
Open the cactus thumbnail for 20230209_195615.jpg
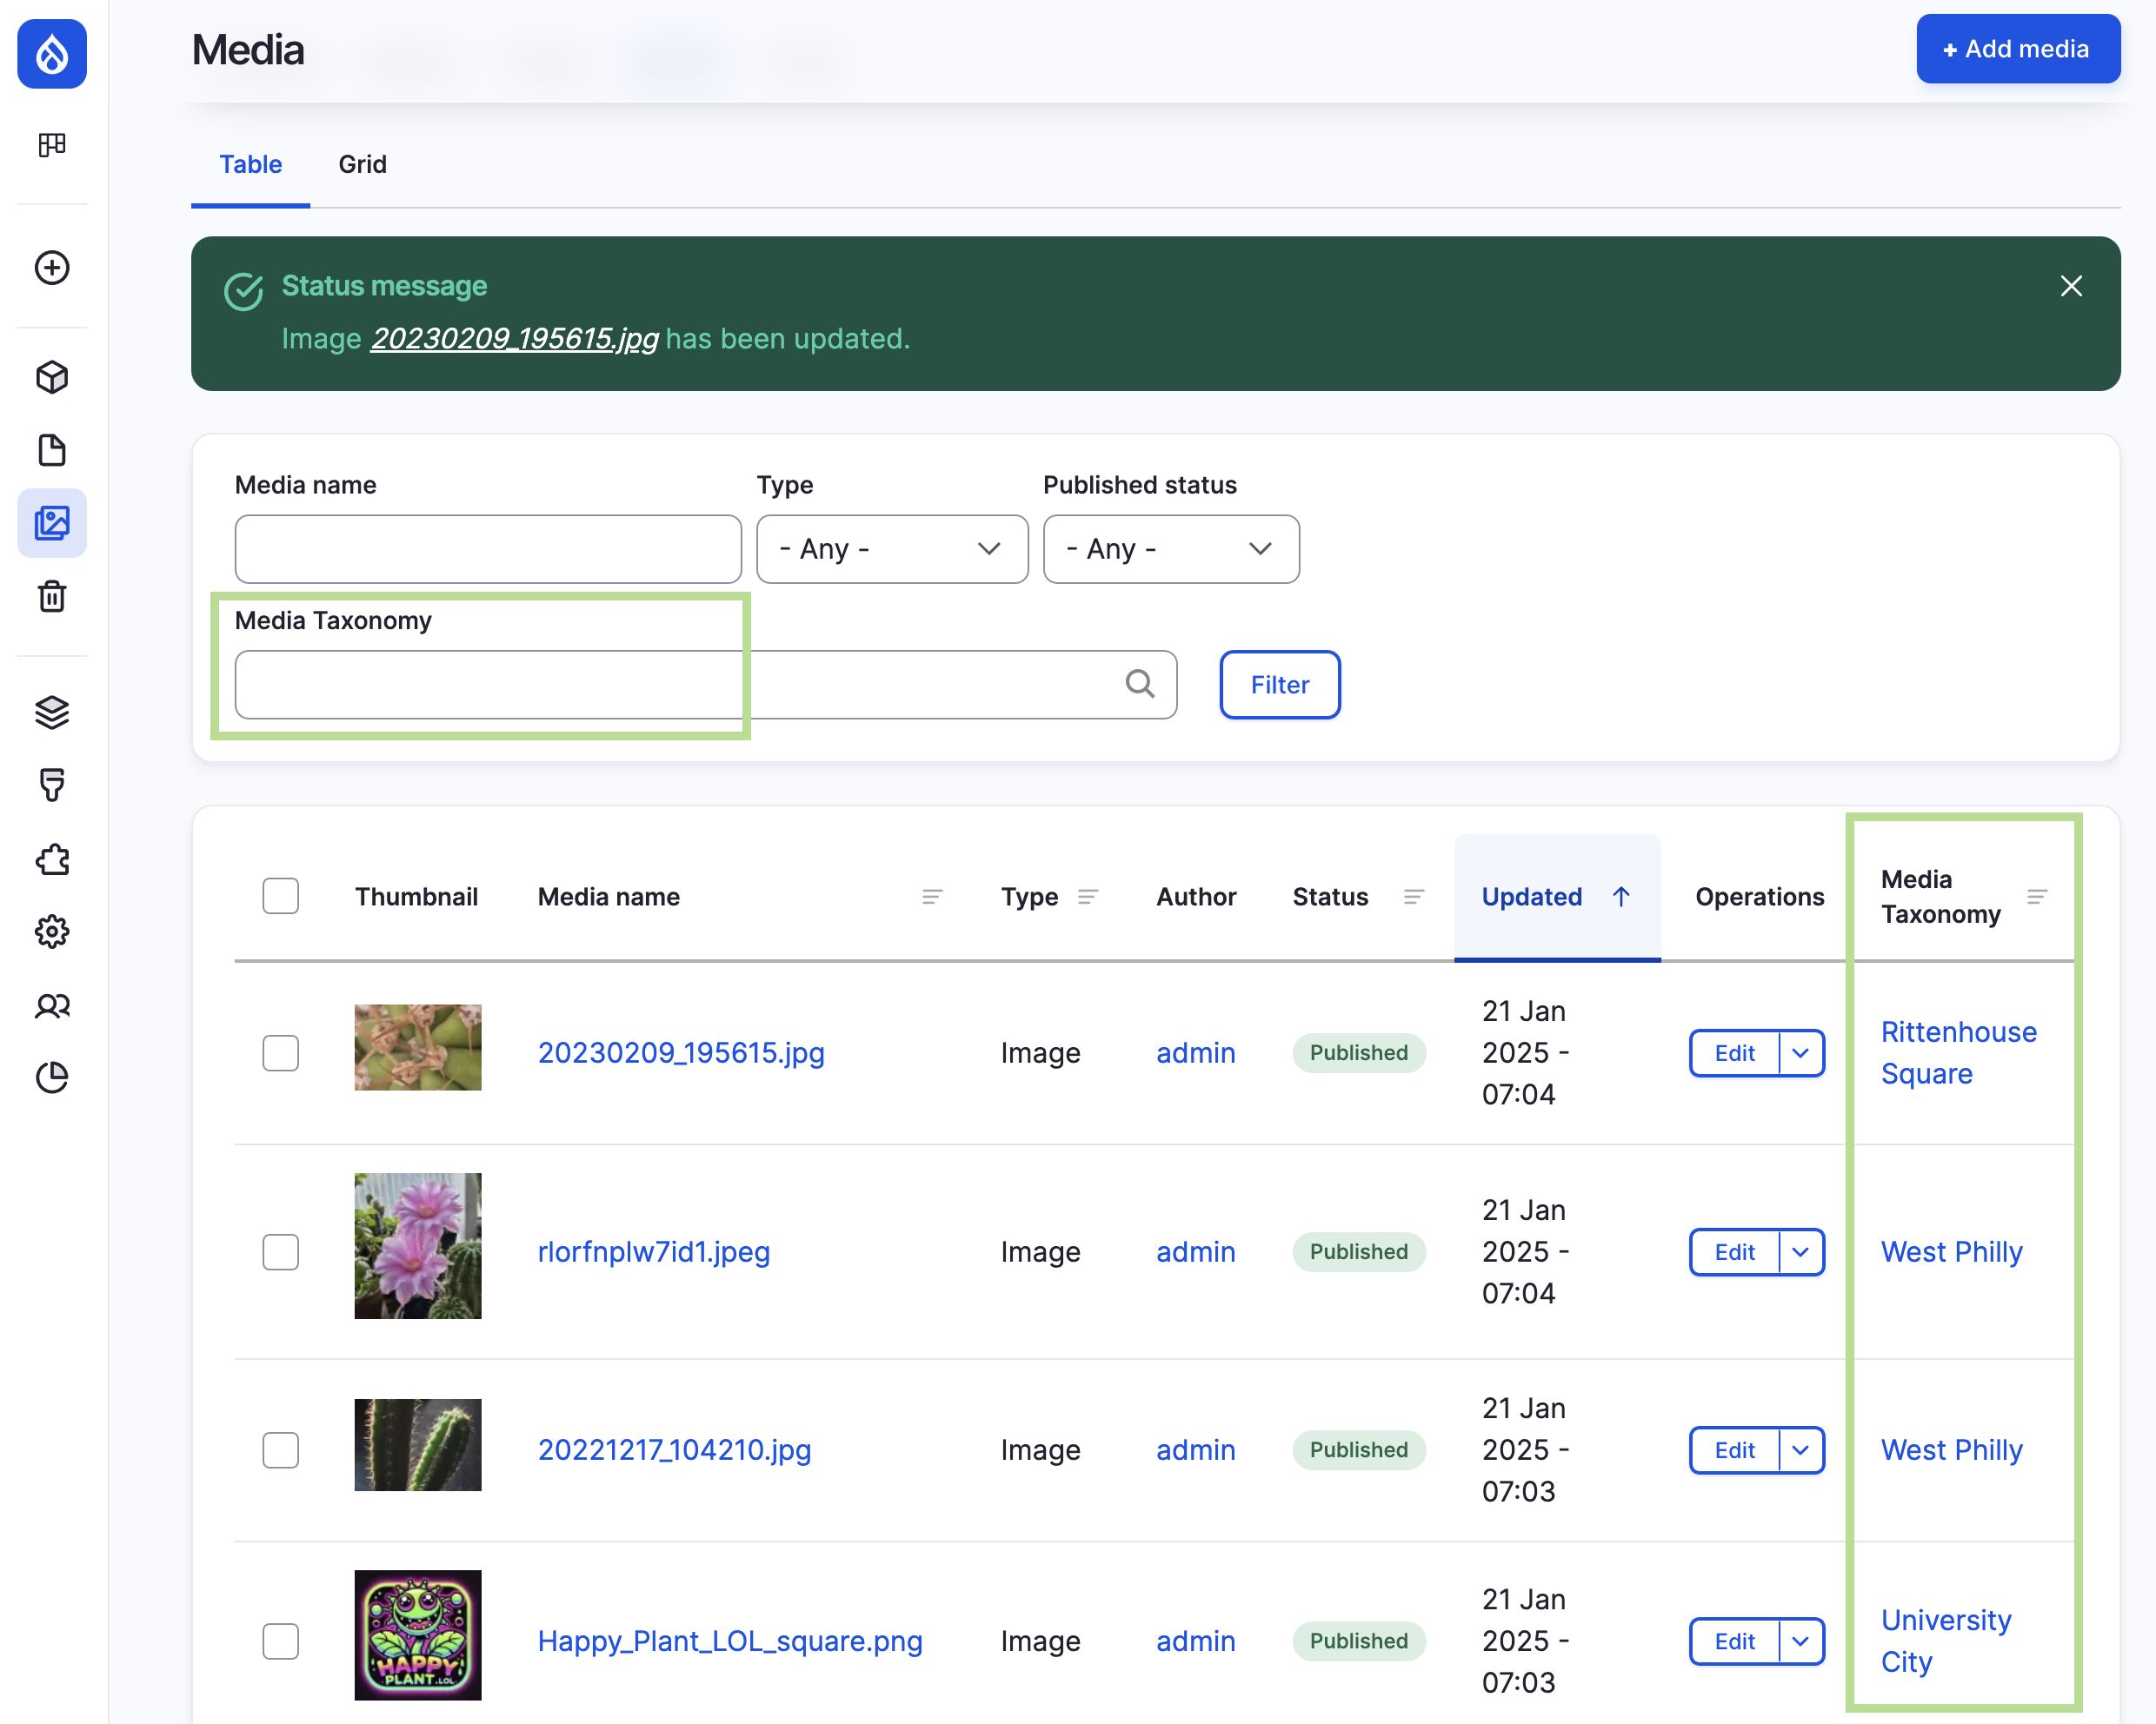[x=418, y=1046]
